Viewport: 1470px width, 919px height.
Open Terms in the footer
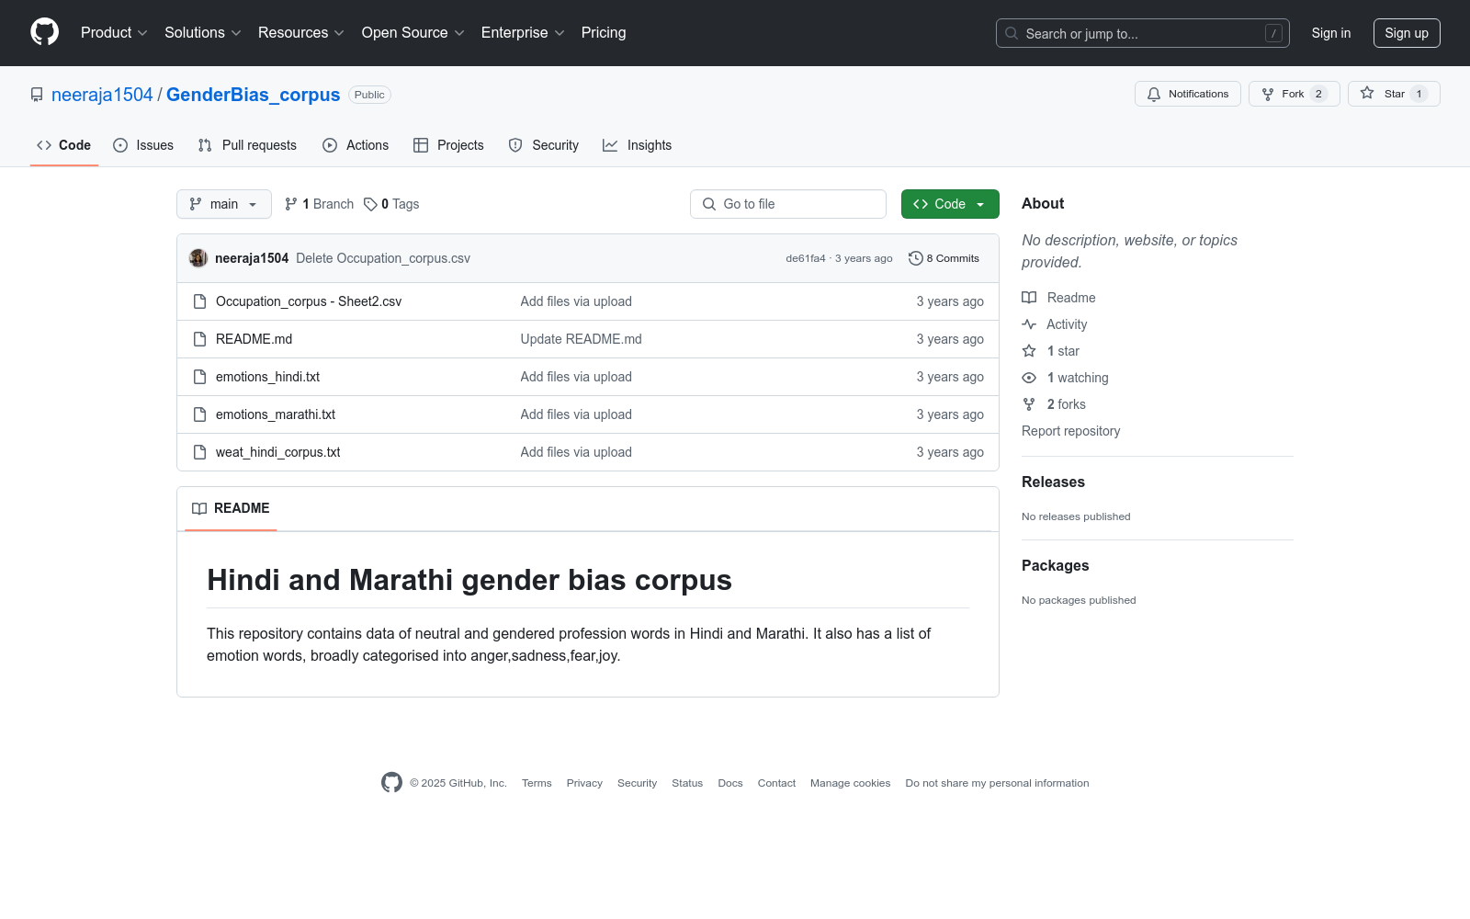[537, 783]
